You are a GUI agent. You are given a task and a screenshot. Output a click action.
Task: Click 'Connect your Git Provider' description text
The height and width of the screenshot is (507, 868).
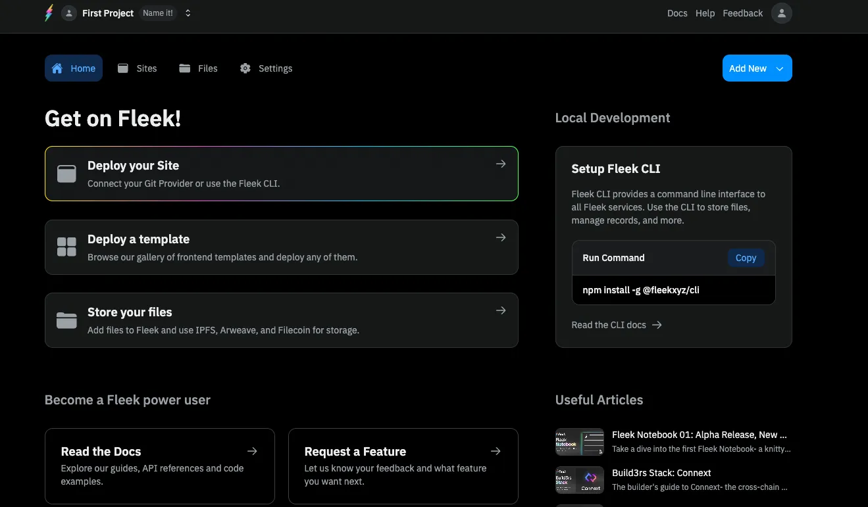[x=184, y=184]
